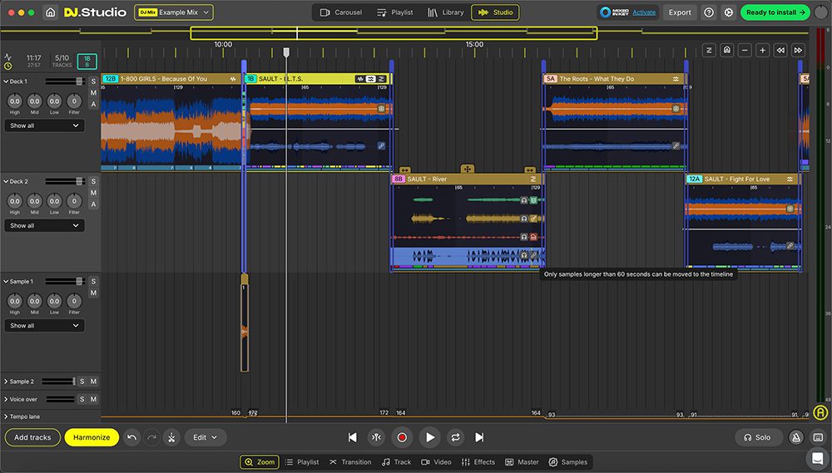This screenshot has width=832, height=473.
Task: Expand the Tempo lane
Action: pyautogui.click(x=6, y=416)
